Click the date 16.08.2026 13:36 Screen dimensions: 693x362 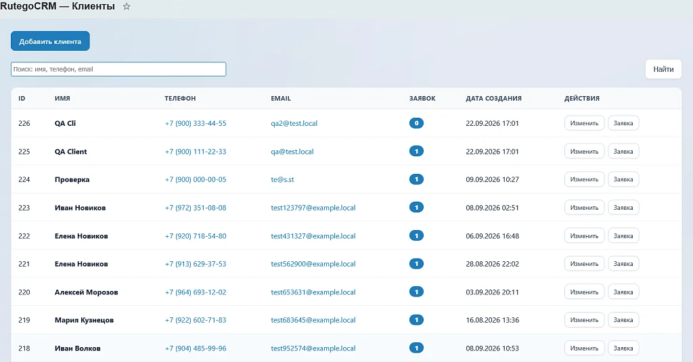click(x=493, y=320)
